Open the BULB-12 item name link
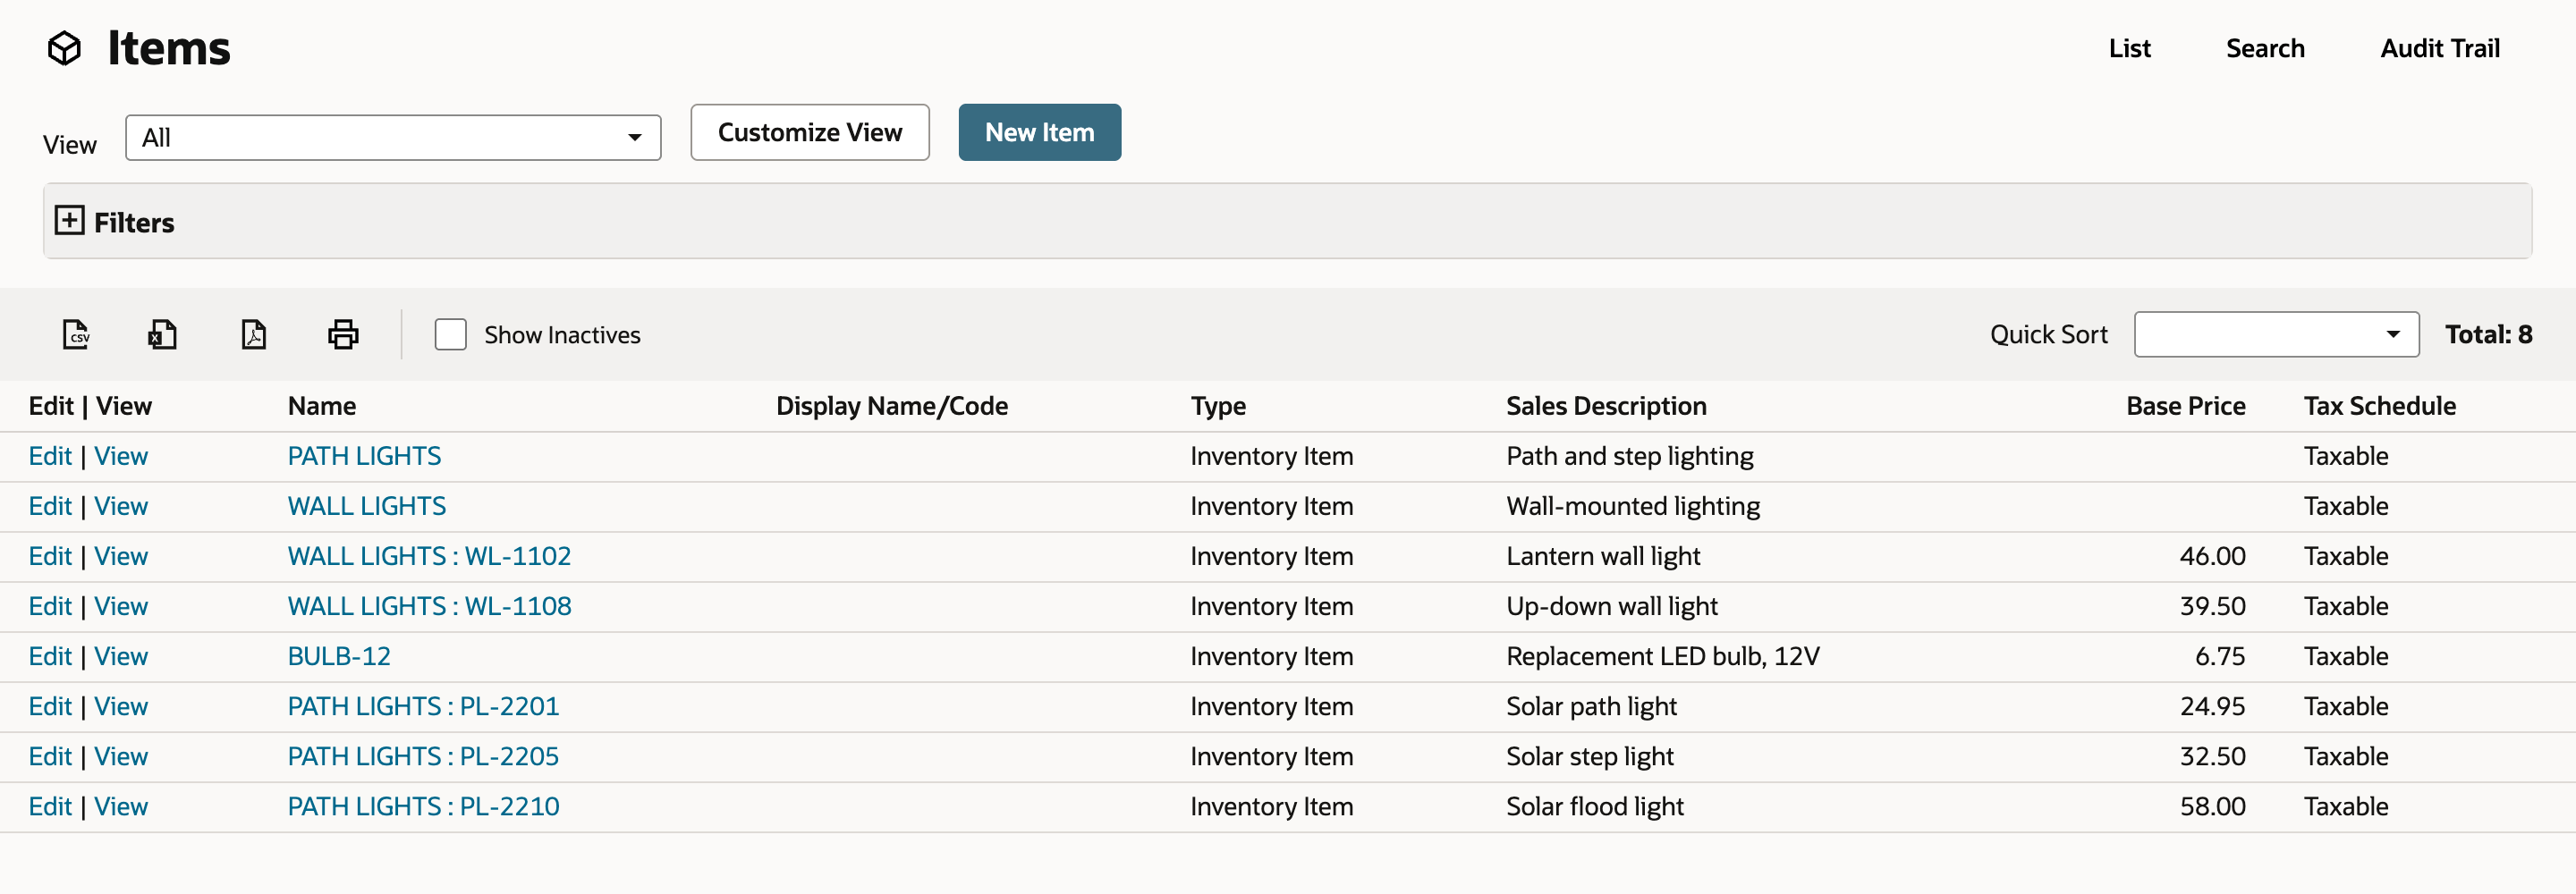The width and height of the screenshot is (2576, 894). 339,656
